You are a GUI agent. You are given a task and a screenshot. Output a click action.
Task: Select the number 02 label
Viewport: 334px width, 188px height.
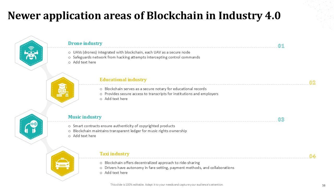click(312, 83)
